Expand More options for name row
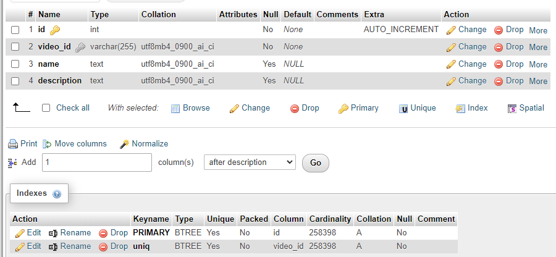This screenshot has width=556, height=257. (x=537, y=64)
